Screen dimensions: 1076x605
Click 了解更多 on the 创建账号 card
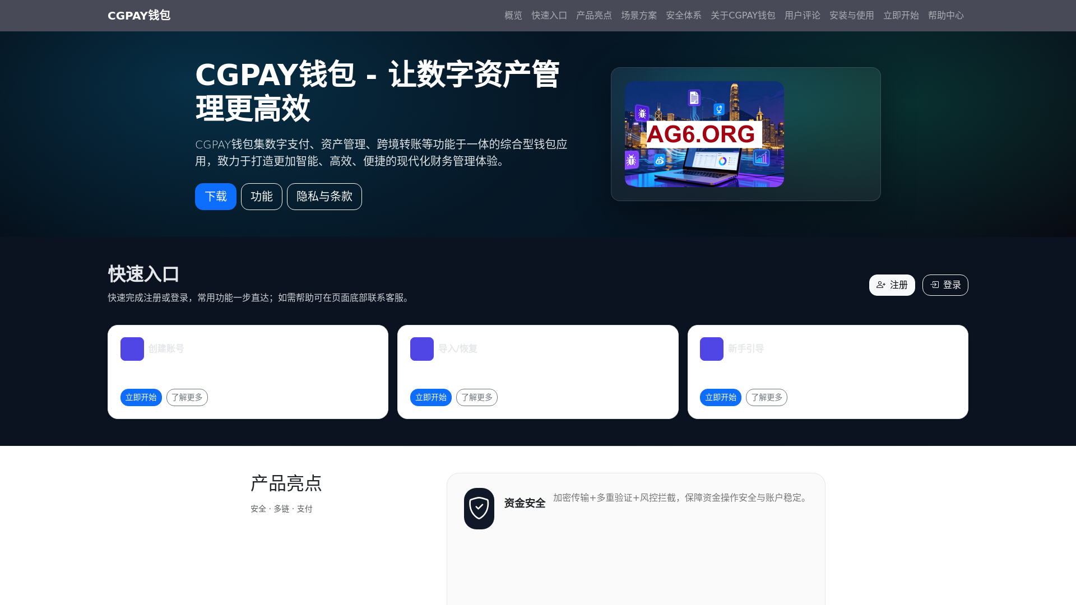point(187,397)
